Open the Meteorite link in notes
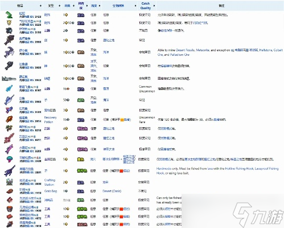Image resolution: width=284 pixels, height=228 pixels. click(x=203, y=50)
